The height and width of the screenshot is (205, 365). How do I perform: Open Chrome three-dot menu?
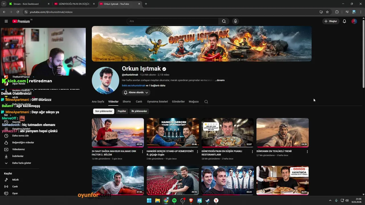pyautogui.click(x=361, y=12)
